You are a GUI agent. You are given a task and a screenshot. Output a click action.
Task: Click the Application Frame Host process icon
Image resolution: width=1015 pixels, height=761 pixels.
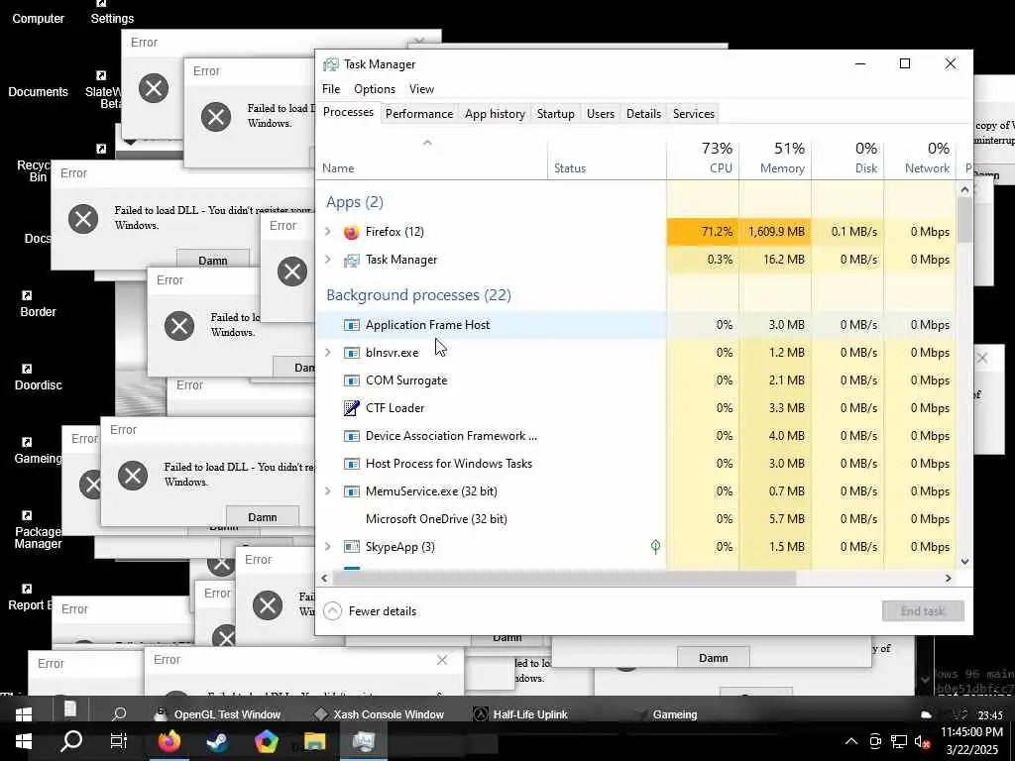(352, 325)
